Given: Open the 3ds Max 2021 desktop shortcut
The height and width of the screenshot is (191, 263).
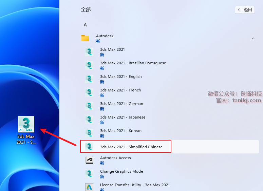Looking at the screenshot, I should tap(26, 130).
